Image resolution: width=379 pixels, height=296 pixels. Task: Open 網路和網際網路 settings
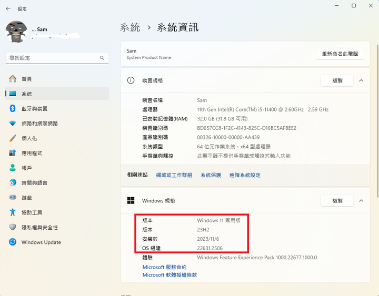57,124
